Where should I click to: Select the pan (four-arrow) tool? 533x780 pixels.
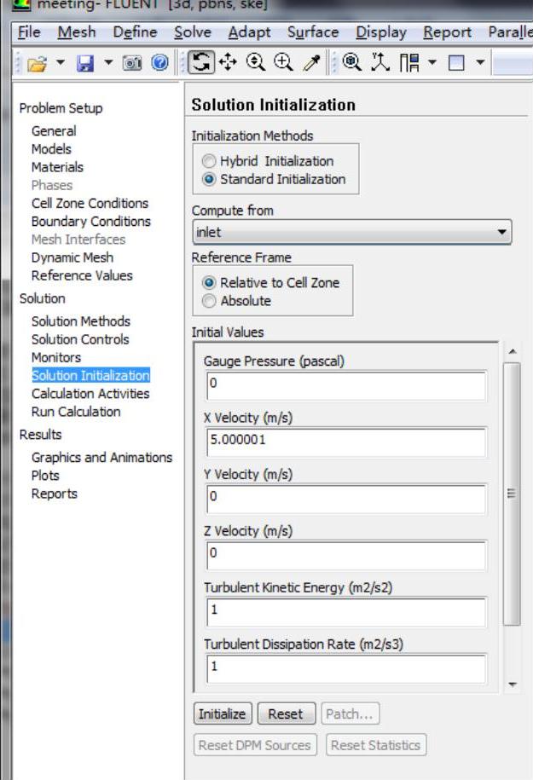pyautogui.click(x=226, y=64)
